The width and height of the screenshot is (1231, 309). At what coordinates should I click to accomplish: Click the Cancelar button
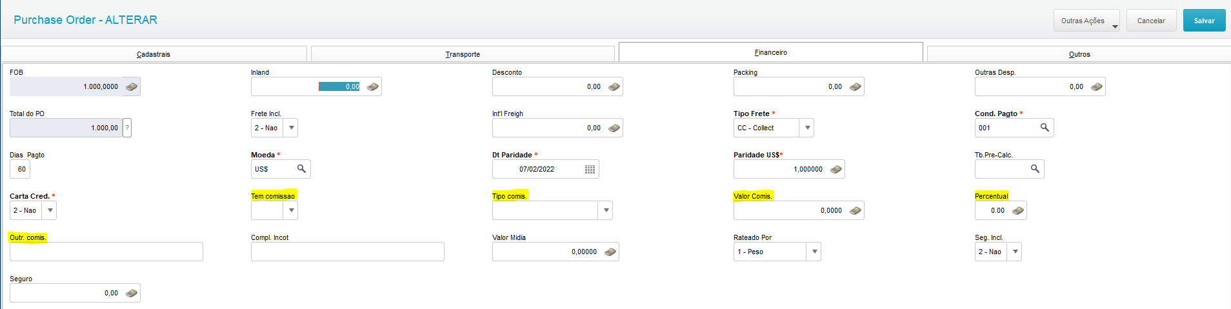click(1151, 21)
